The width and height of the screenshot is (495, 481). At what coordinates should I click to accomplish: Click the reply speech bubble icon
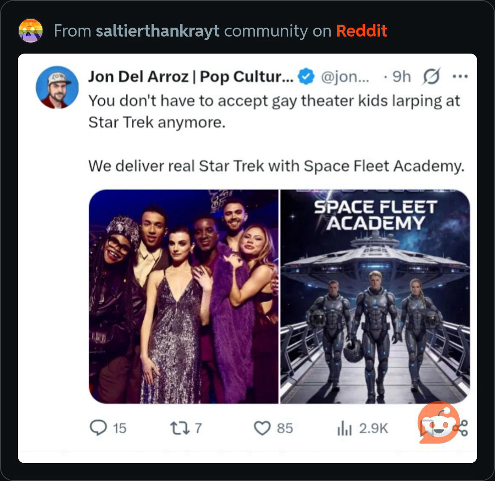coord(98,428)
